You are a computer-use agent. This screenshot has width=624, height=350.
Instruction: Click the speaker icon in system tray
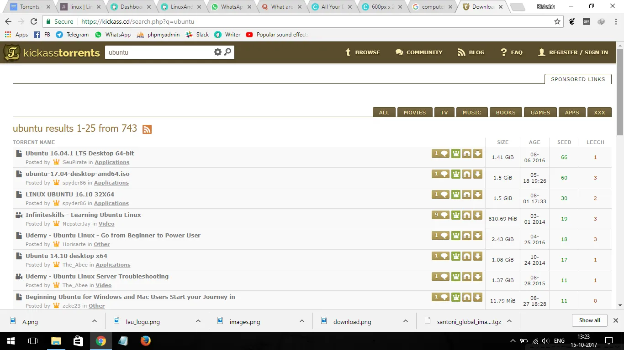545,340
